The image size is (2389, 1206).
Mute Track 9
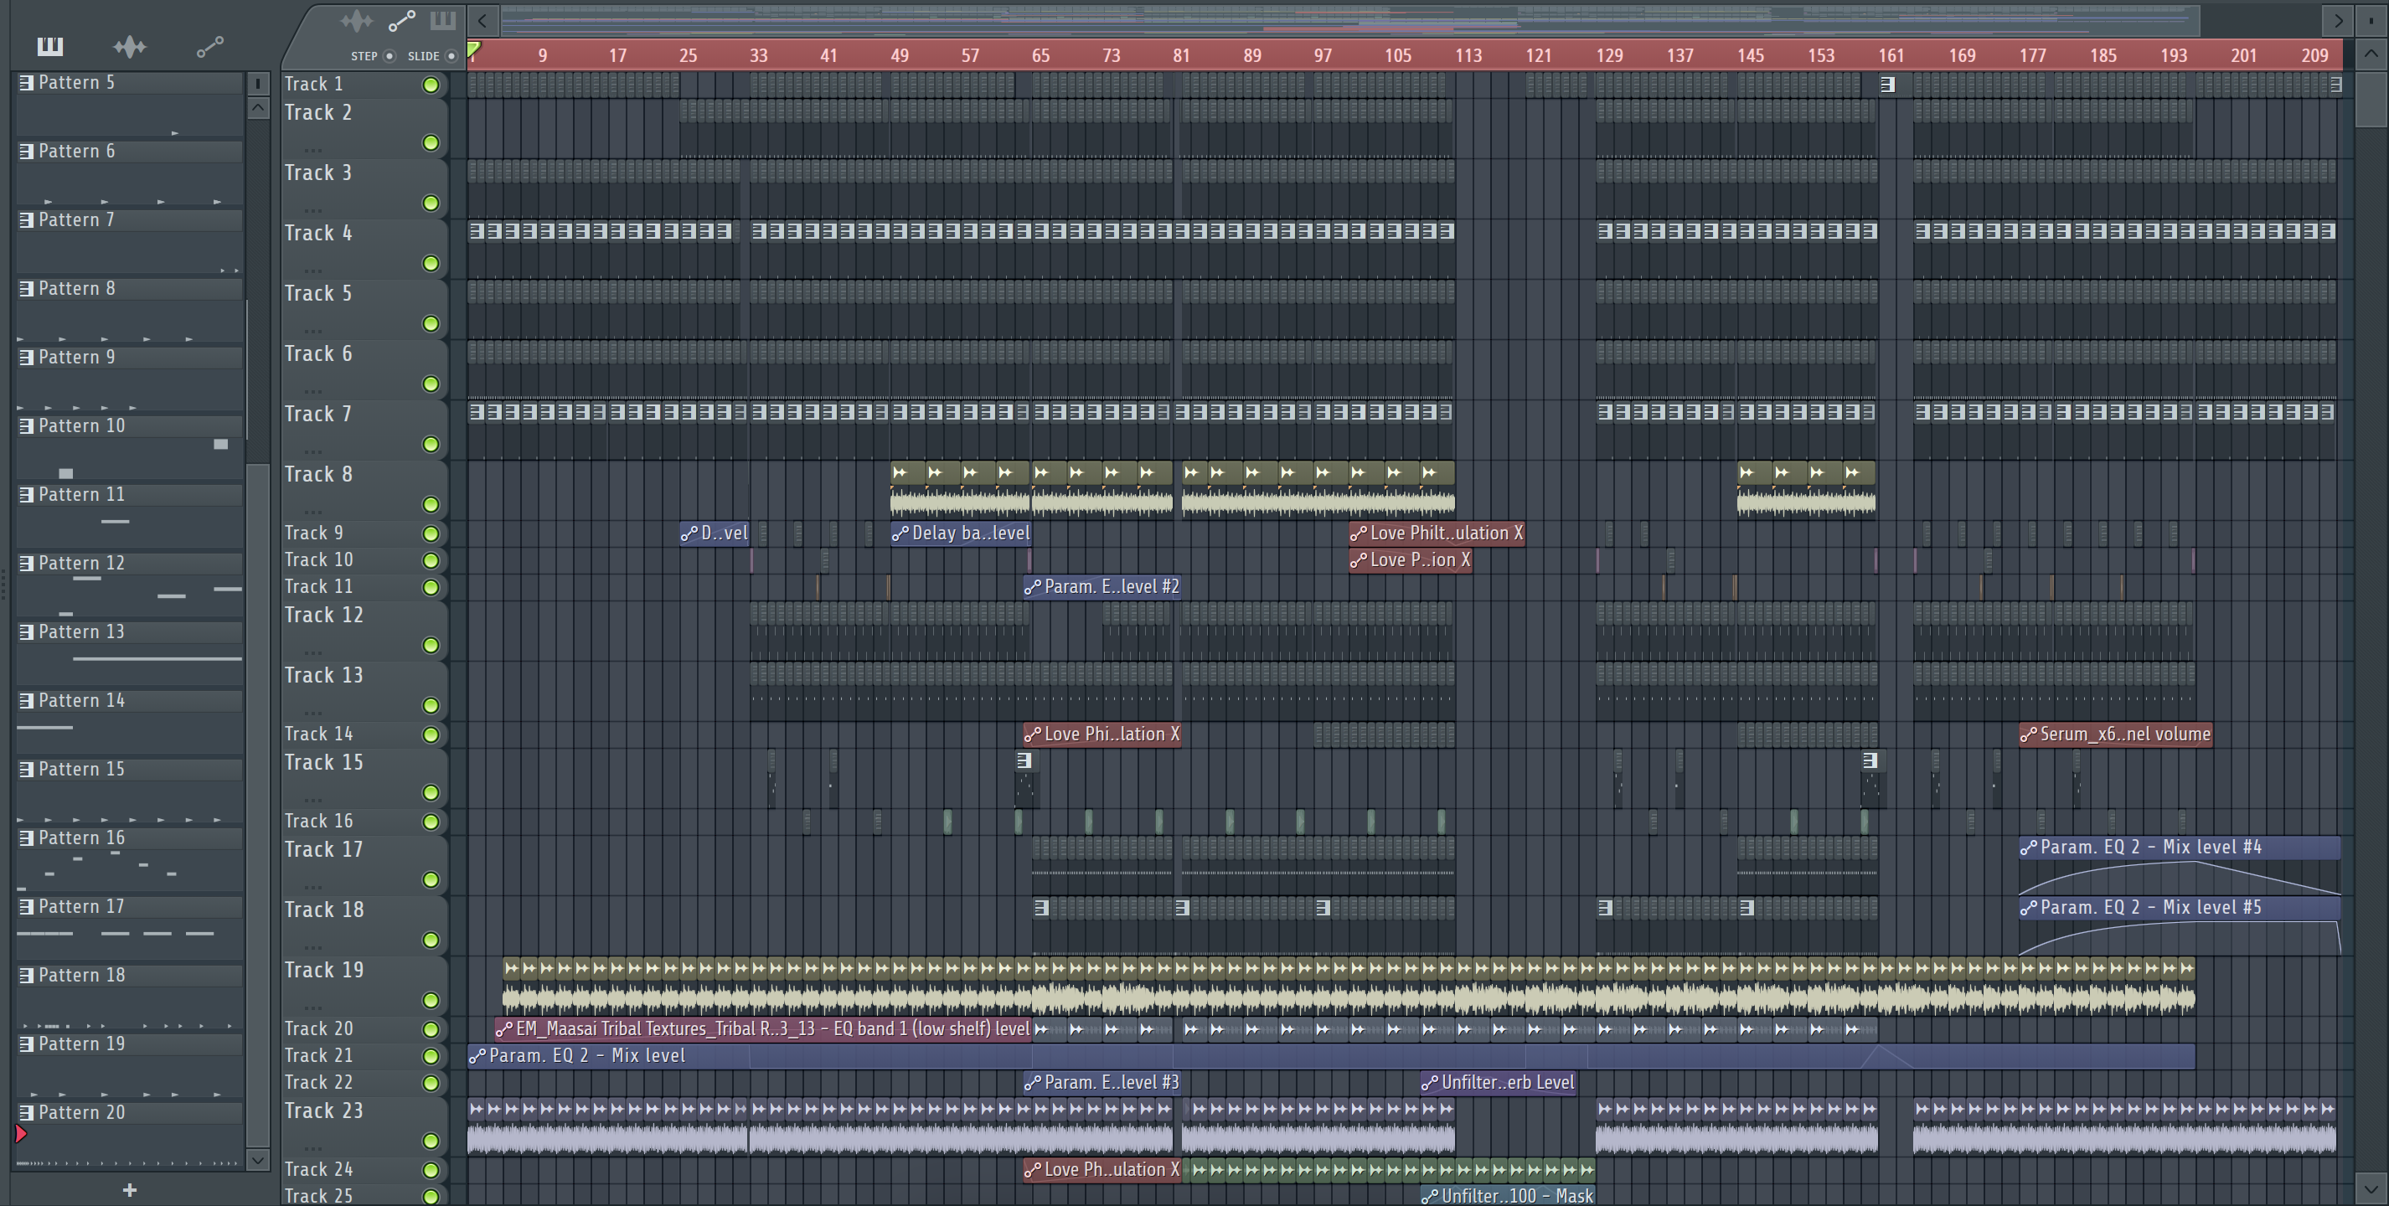[431, 533]
